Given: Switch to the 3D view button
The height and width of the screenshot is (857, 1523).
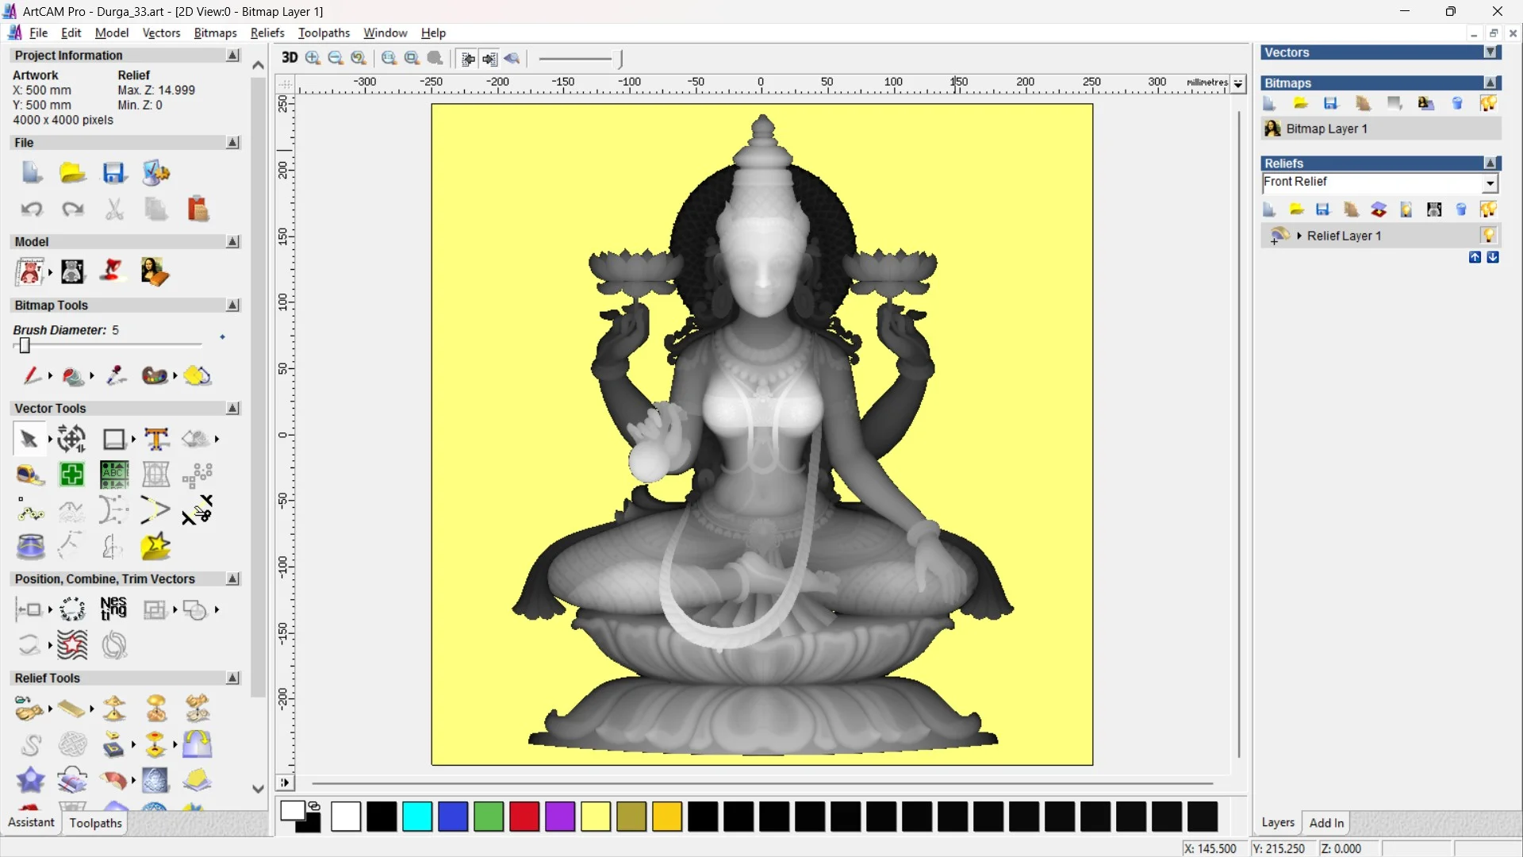Looking at the screenshot, I should point(290,58).
